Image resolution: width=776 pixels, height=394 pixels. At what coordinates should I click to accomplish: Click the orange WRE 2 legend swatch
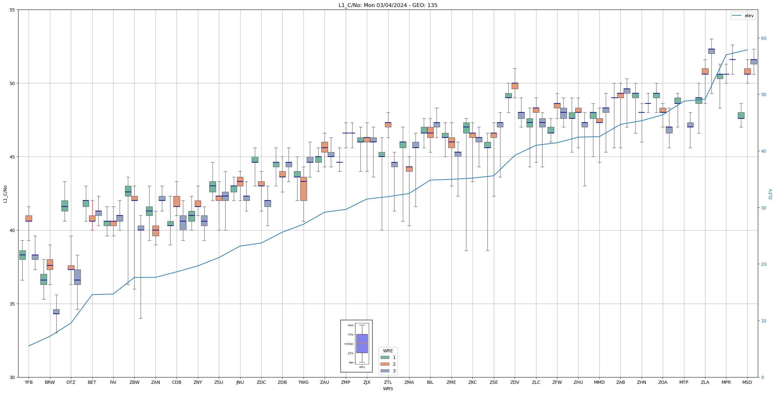tap(385, 364)
